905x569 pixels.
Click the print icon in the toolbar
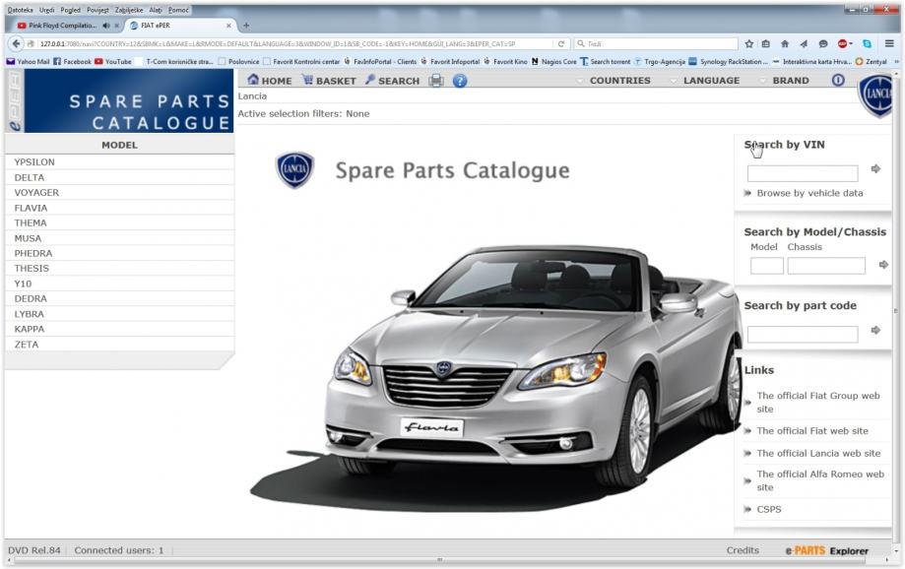pyautogui.click(x=436, y=81)
